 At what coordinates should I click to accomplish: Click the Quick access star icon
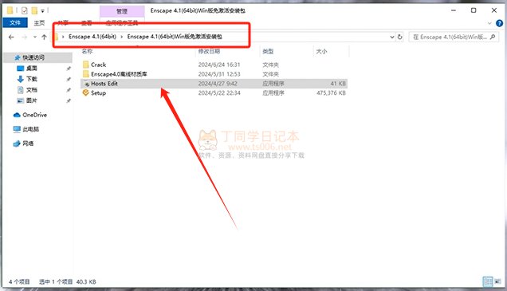pos(18,57)
